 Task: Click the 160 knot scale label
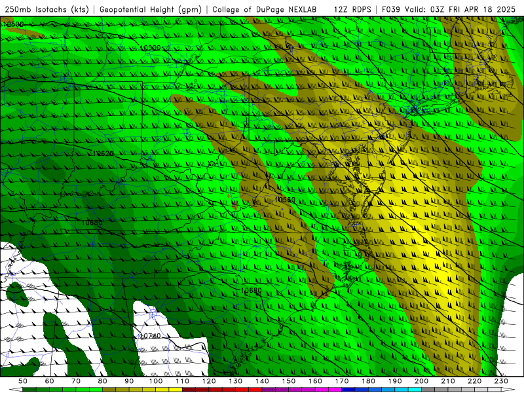(315, 381)
